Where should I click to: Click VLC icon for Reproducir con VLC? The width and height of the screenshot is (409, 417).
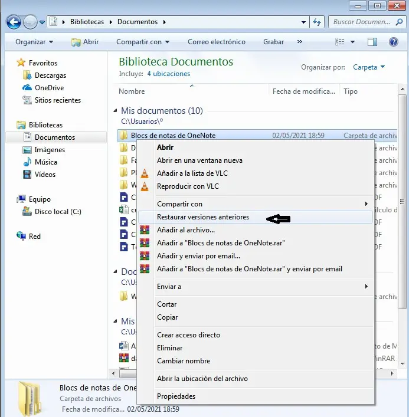tap(145, 186)
